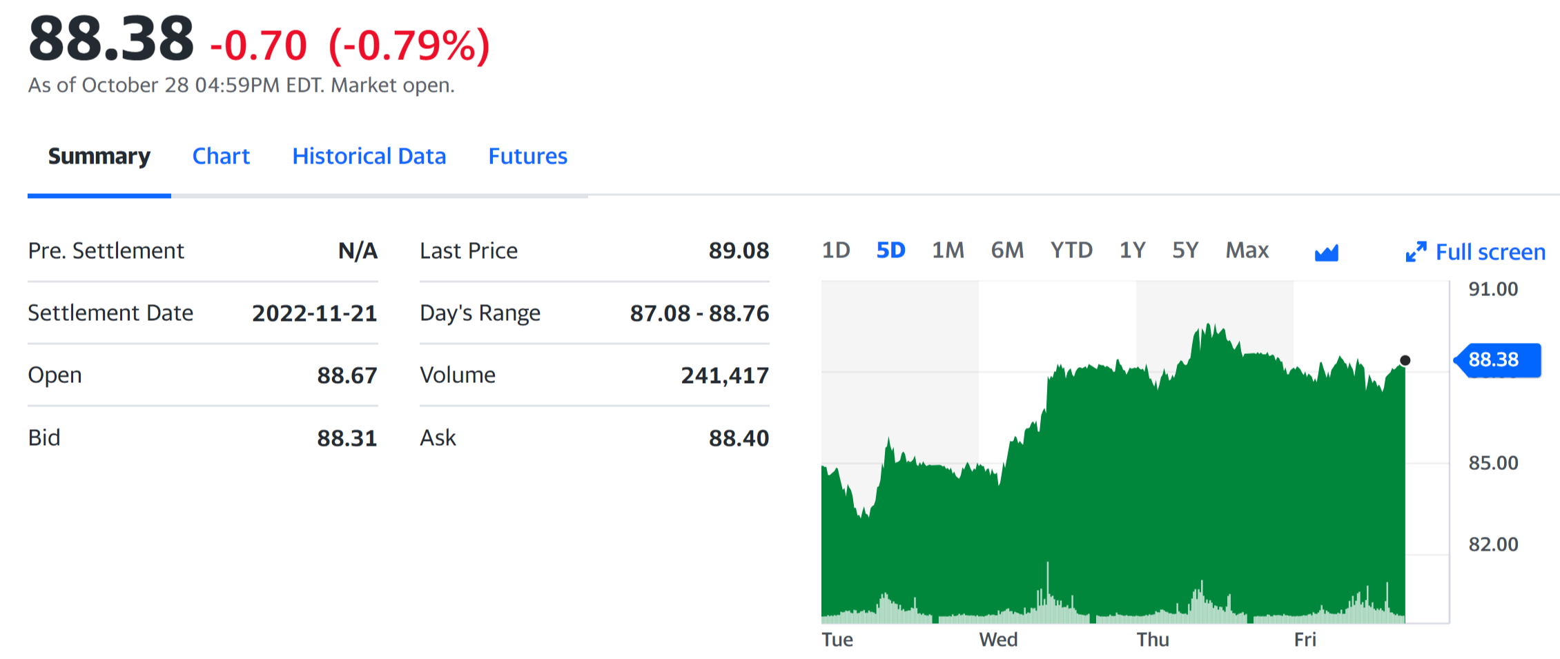This screenshot has width=1560, height=659.
Task: Click the Open label
Action: 55,375
